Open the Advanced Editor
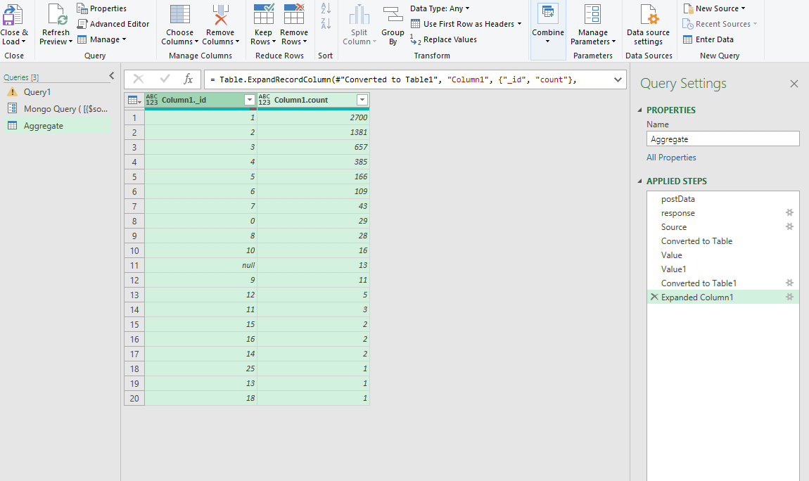This screenshot has height=481, width=809. click(113, 24)
